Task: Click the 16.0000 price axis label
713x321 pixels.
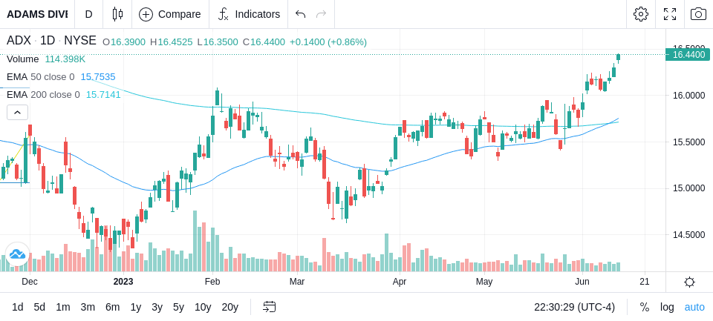Action: (688, 96)
